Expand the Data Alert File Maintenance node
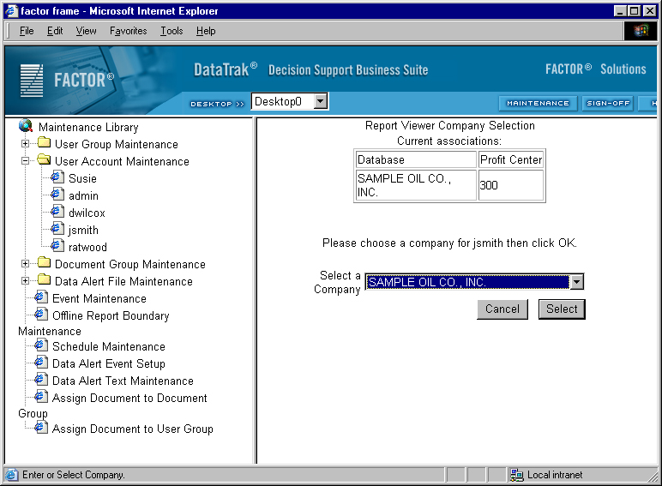The image size is (662, 486). (26, 281)
